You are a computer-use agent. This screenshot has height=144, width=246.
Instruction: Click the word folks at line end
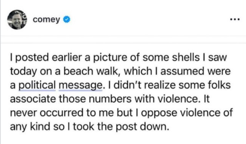click(x=219, y=85)
